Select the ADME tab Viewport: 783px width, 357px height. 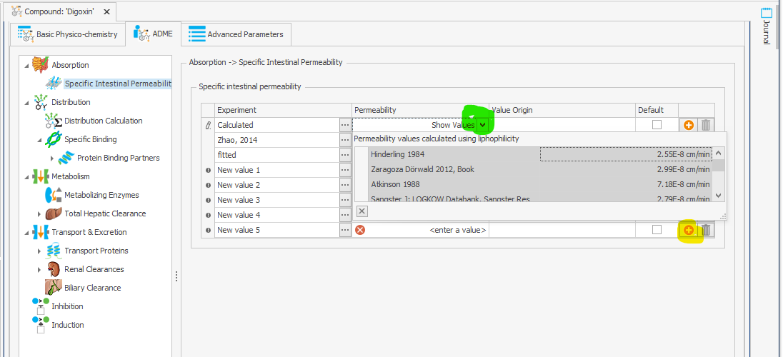pos(154,34)
